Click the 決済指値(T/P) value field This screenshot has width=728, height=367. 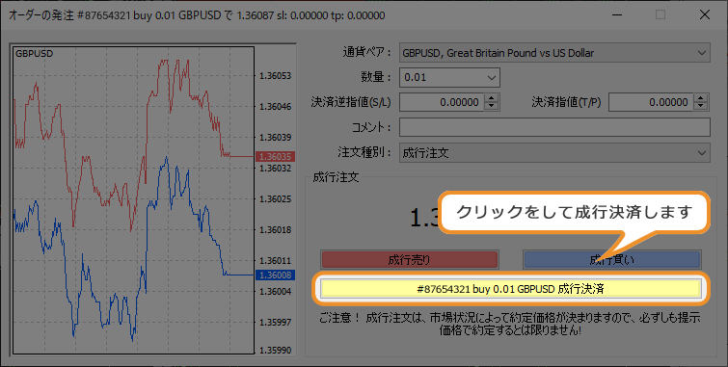651,102
